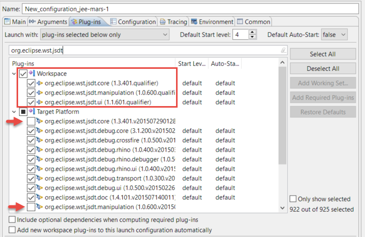365x237 pixels.
Task: Decrease the Default Start level
Action: [252, 37]
